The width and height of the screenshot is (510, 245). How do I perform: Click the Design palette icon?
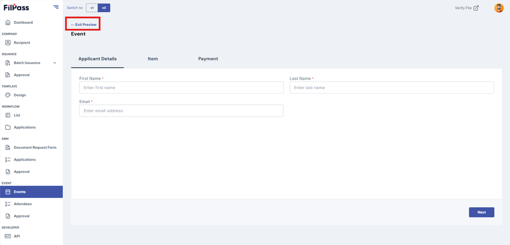[8, 95]
